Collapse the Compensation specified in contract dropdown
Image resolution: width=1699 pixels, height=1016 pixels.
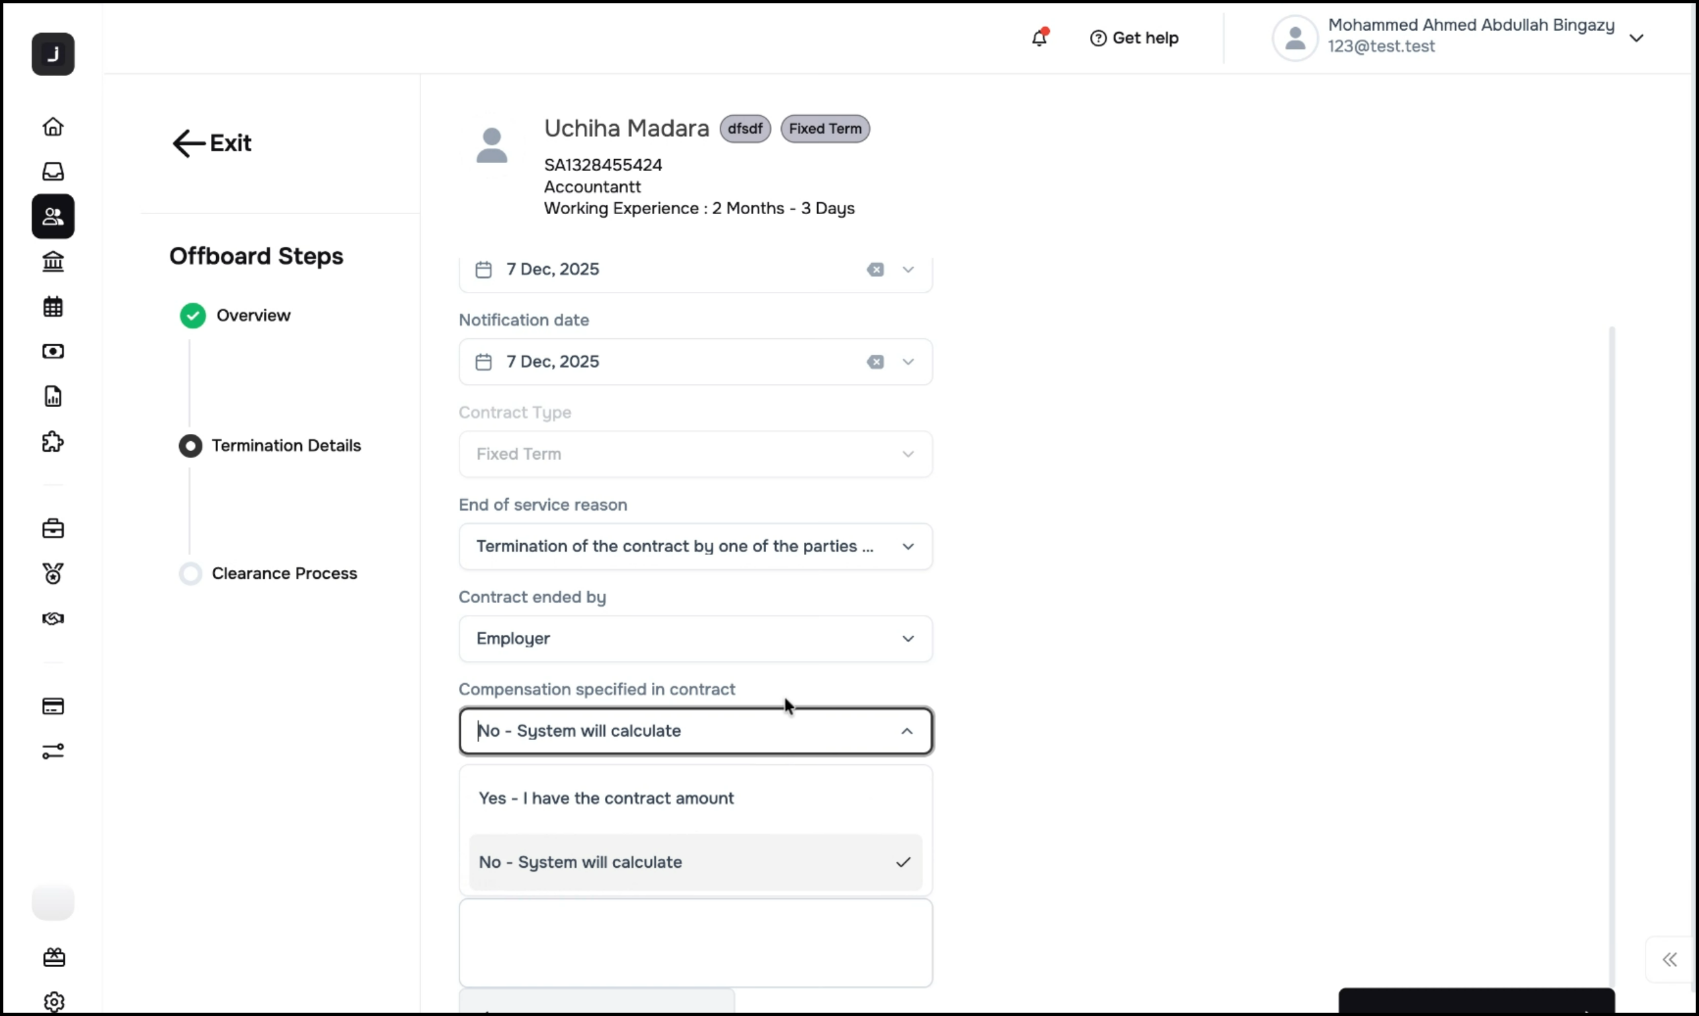point(906,731)
